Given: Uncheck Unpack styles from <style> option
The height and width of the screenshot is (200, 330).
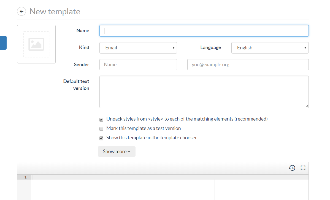Looking at the screenshot, I should pos(101,119).
